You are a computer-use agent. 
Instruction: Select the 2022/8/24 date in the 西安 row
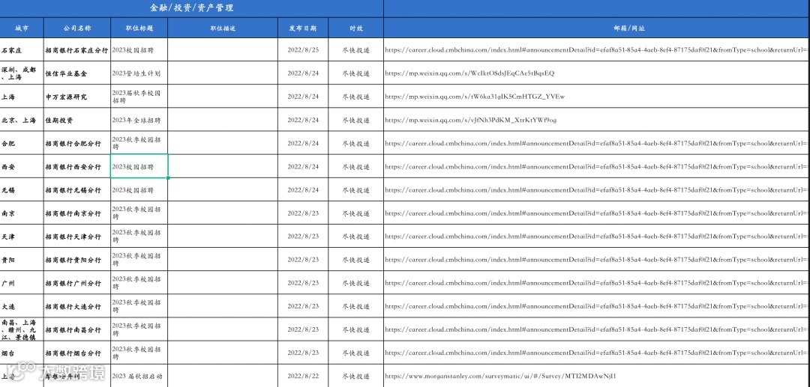303,166
